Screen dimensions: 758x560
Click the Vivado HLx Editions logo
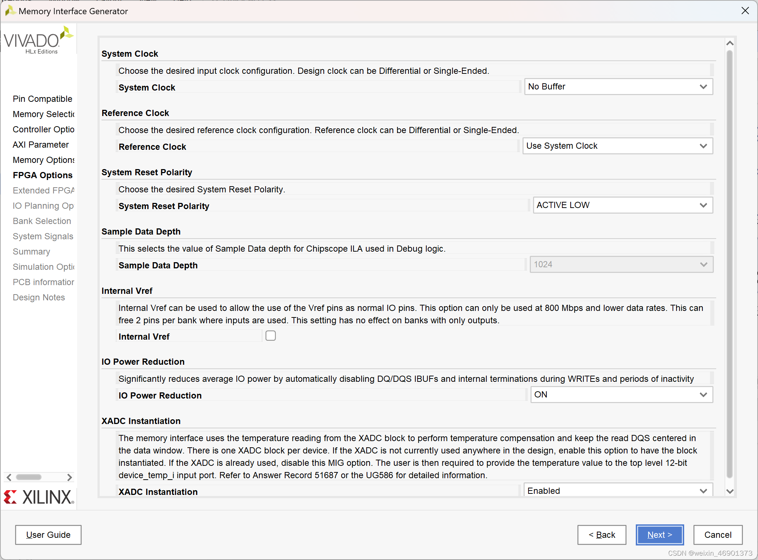(x=39, y=40)
